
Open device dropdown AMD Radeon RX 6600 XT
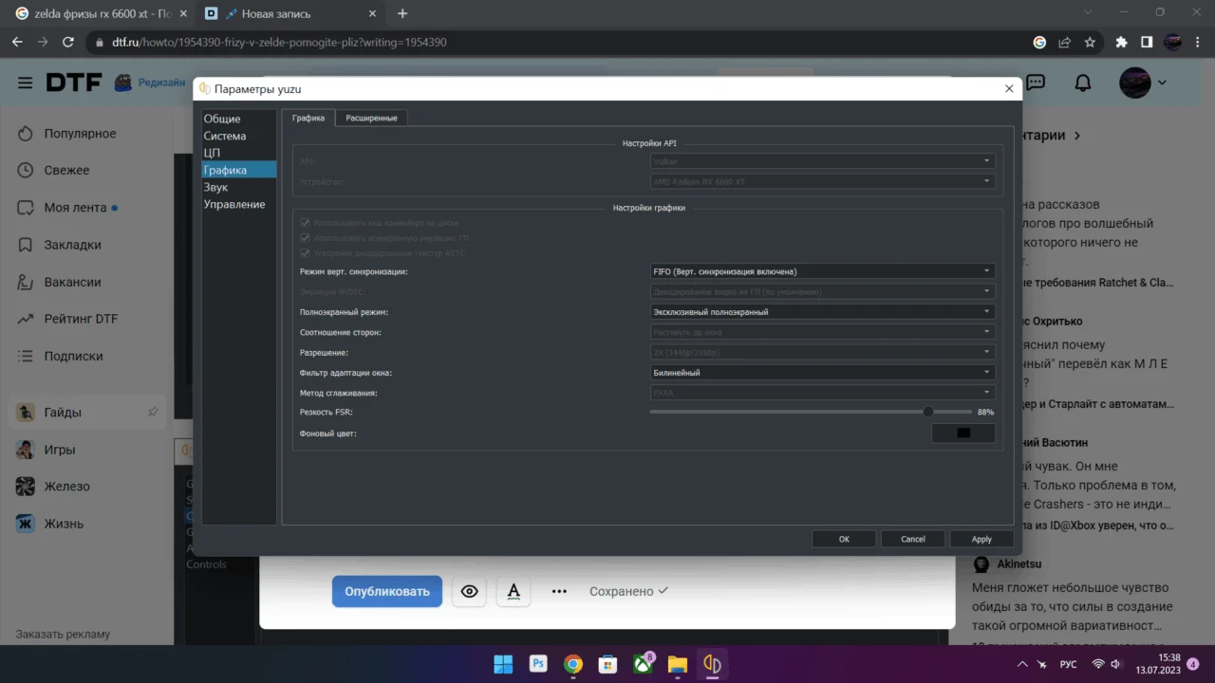[822, 181]
